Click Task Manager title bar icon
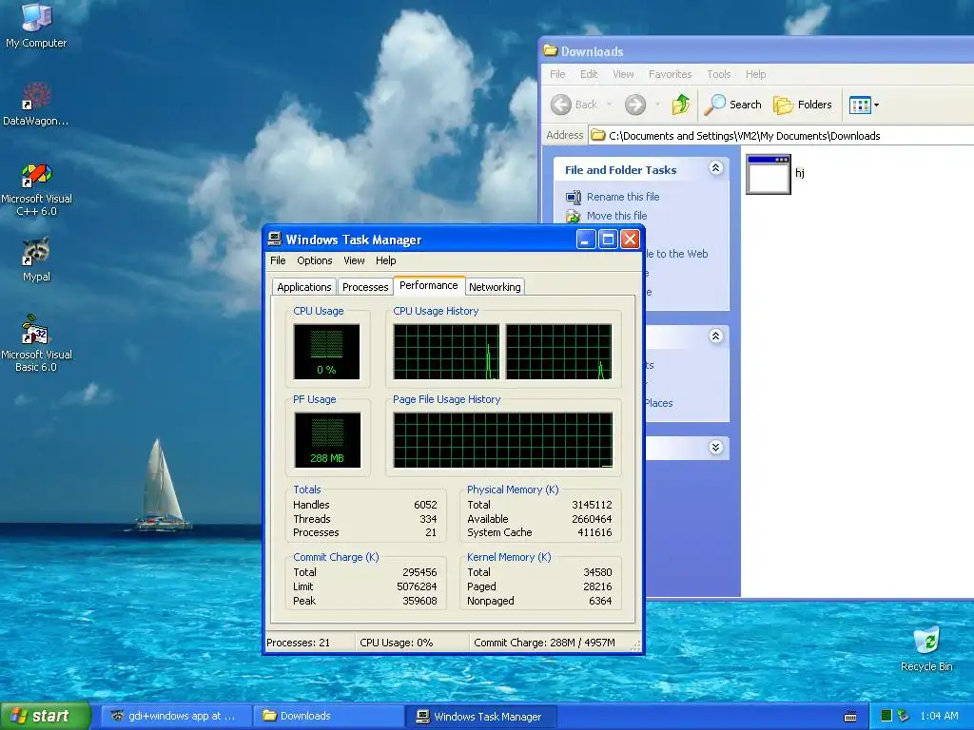Screen dimensions: 974x730 (275, 239)
